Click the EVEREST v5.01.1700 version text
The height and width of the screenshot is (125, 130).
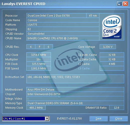(69, 118)
